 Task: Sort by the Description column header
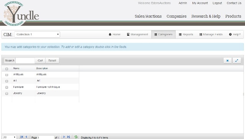[42, 68]
